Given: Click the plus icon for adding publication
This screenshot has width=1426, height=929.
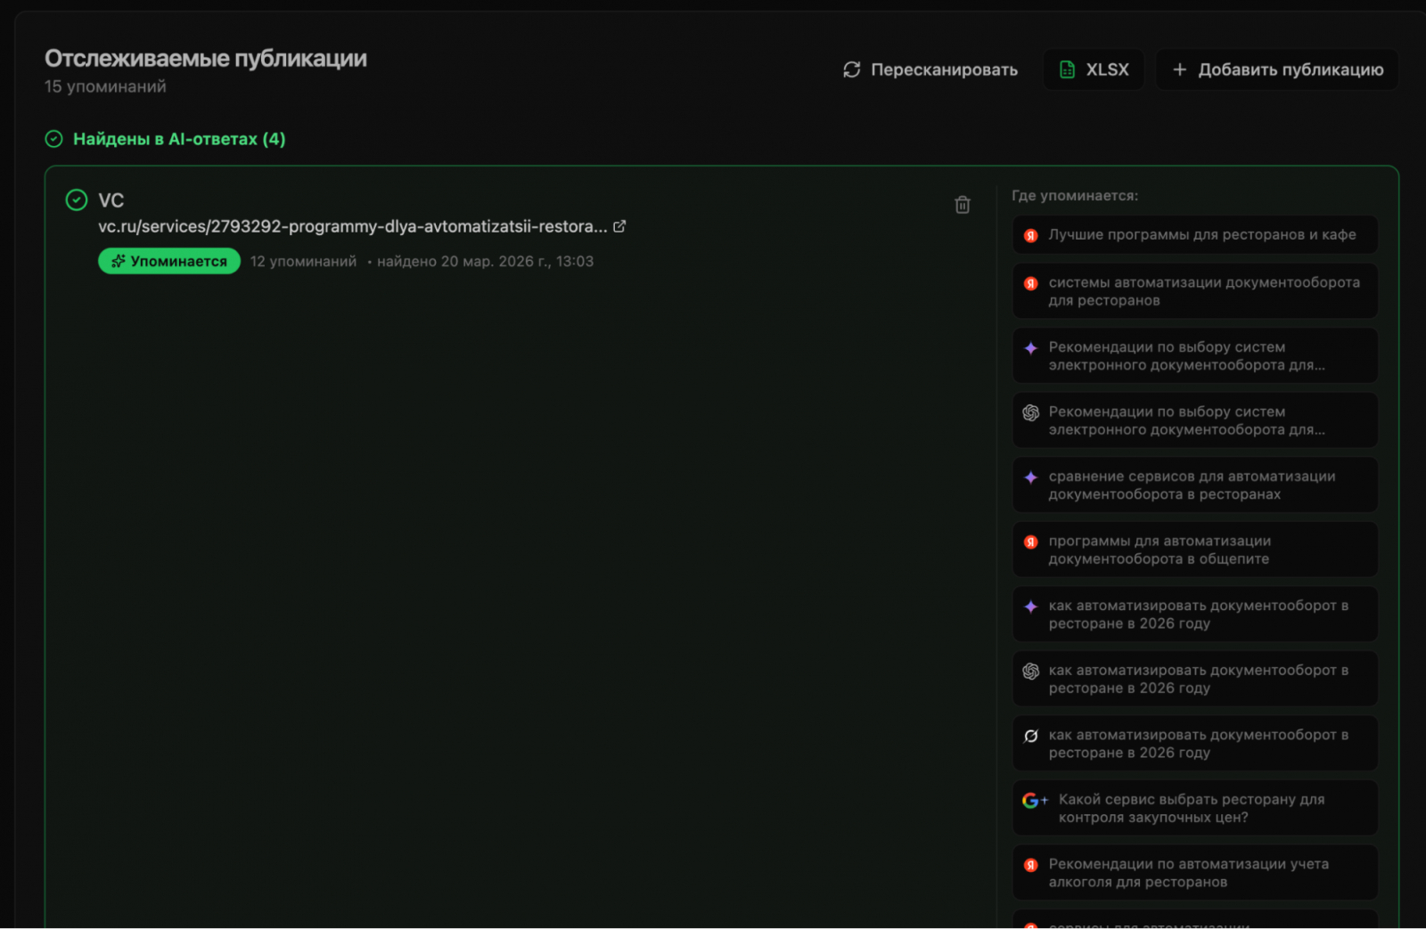Looking at the screenshot, I should (1179, 69).
